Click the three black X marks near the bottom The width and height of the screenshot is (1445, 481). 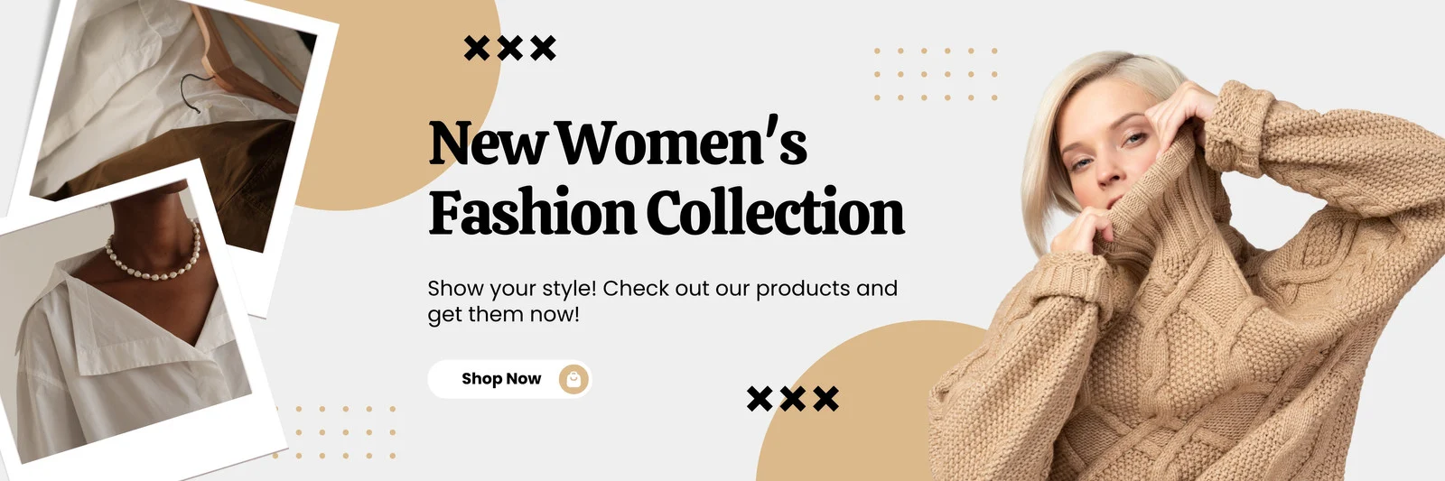(793, 398)
